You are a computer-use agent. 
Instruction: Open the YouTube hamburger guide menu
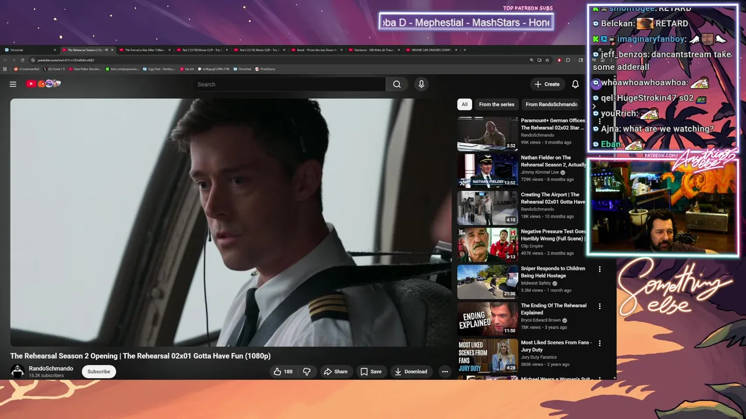[x=13, y=84]
